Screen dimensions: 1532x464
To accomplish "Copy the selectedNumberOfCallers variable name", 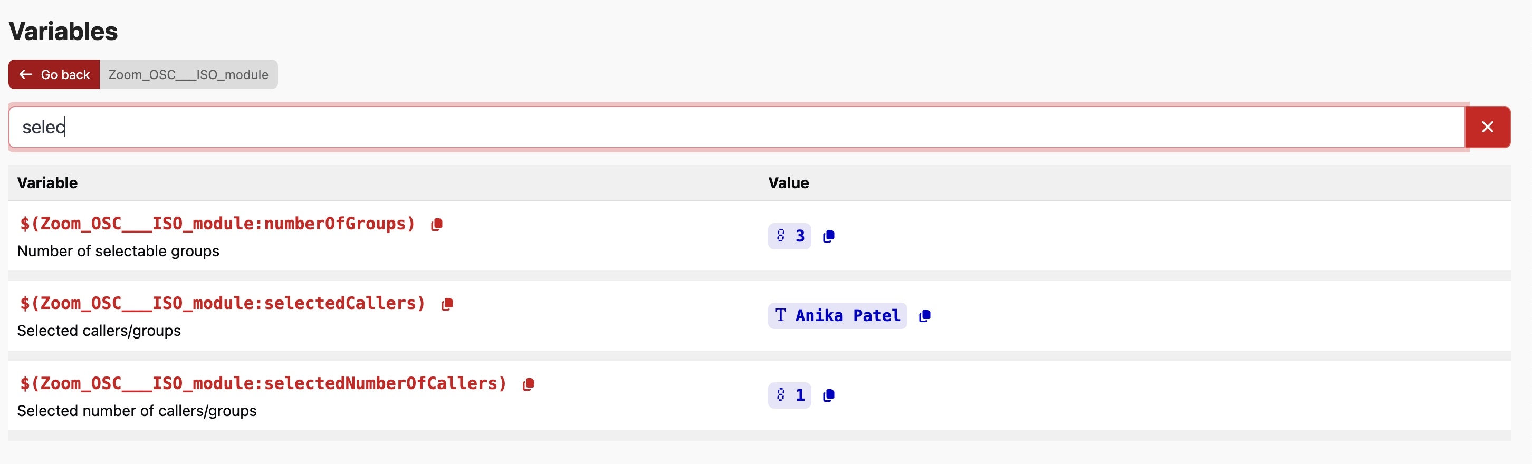I will pos(528,384).
